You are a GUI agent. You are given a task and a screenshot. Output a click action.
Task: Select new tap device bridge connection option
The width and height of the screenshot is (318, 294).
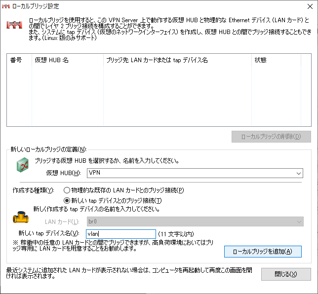tap(113, 201)
